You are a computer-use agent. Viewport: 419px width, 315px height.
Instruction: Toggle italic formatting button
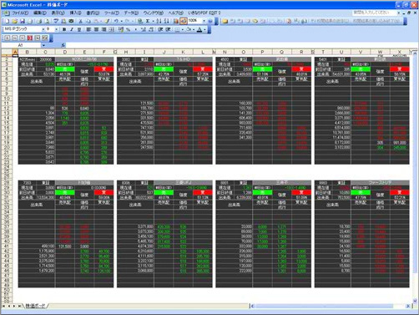pyautogui.click(x=72, y=29)
